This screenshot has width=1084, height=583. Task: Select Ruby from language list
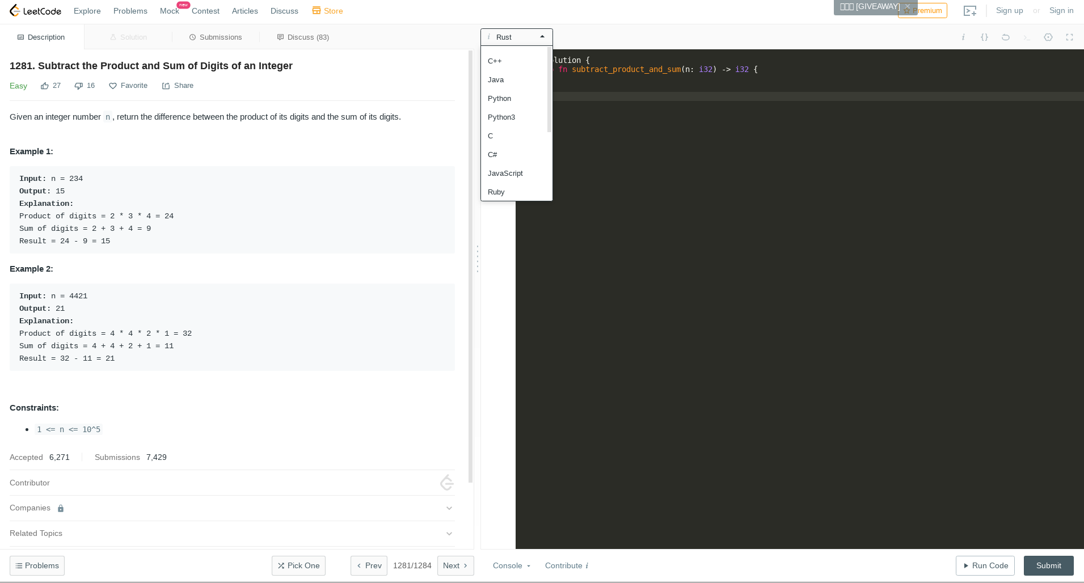pyautogui.click(x=514, y=192)
